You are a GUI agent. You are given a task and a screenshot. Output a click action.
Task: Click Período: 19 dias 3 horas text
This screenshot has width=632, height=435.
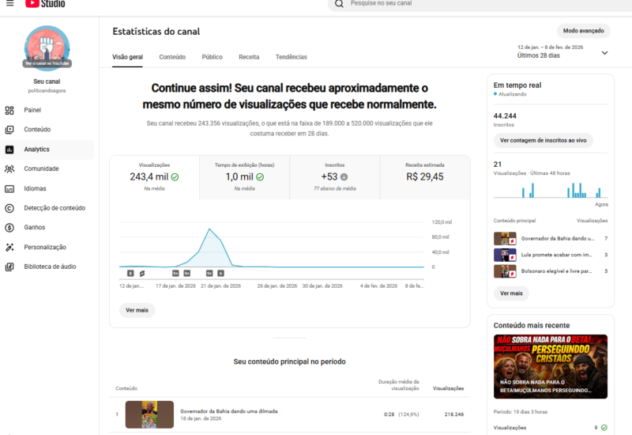click(x=521, y=412)
